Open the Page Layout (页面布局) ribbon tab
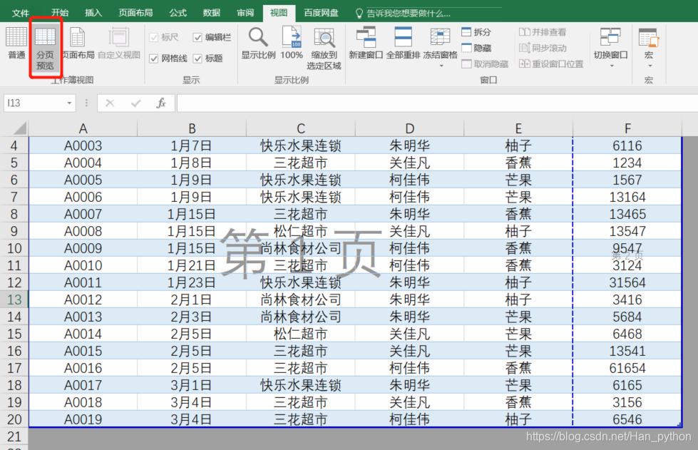Screen dimensions: 698x450 pyautogui.click(x=135, y=13)
